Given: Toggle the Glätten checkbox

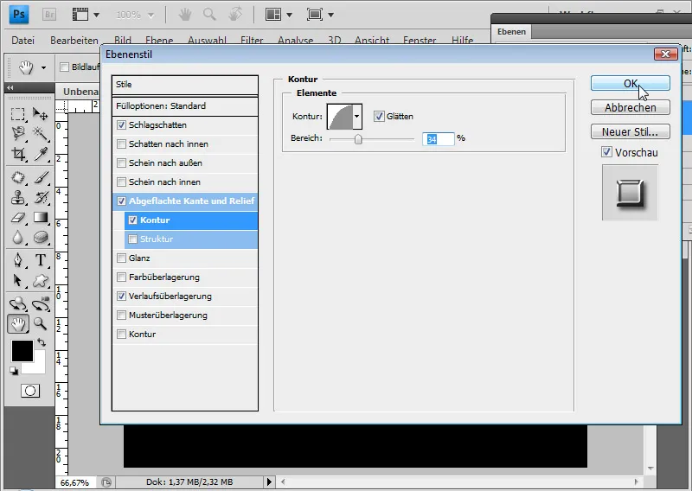Looking at the screenshot, I should [379, 117].
